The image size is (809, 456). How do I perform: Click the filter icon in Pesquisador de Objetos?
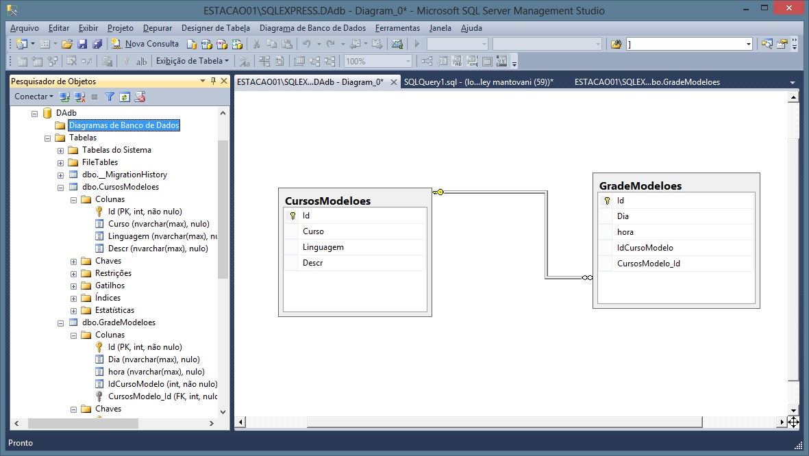[110, 97]
